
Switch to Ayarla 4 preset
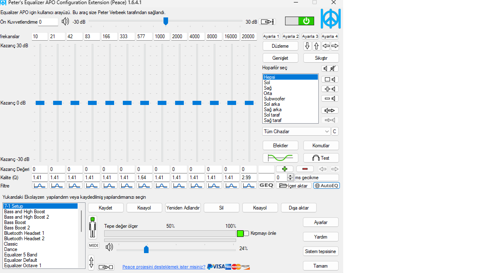coord(329,36)
